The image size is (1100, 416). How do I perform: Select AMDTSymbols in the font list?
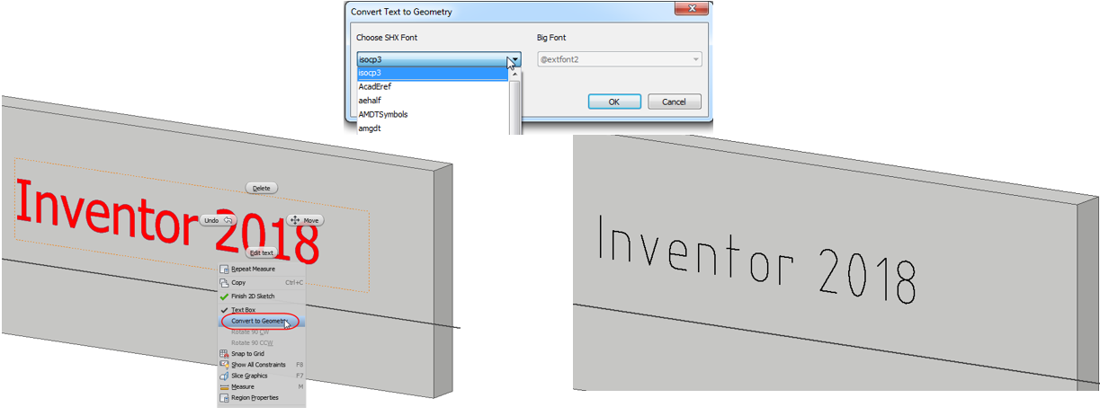[x=383, y=114]
